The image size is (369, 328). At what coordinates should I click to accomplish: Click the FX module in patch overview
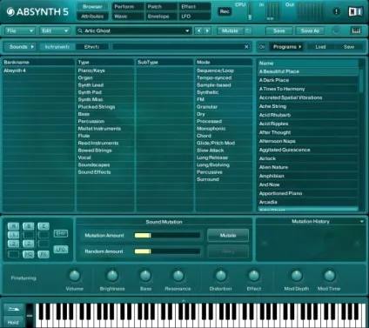pos(44,254)
